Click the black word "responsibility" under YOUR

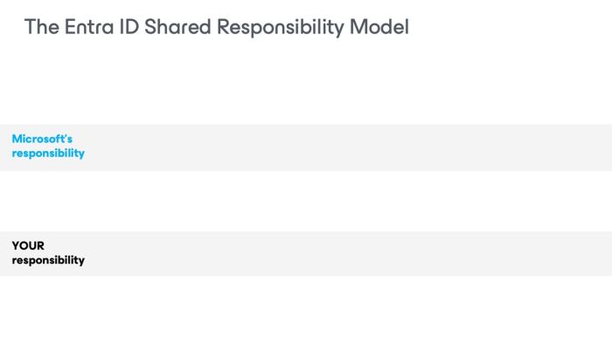tap(48, 260)
